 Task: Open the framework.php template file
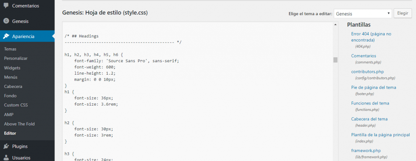(x=366, y=151)
